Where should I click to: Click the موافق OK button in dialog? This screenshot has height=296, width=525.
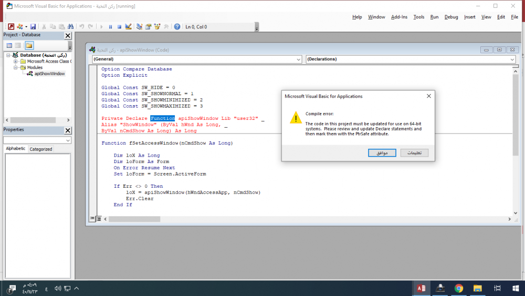coord(382,153)
